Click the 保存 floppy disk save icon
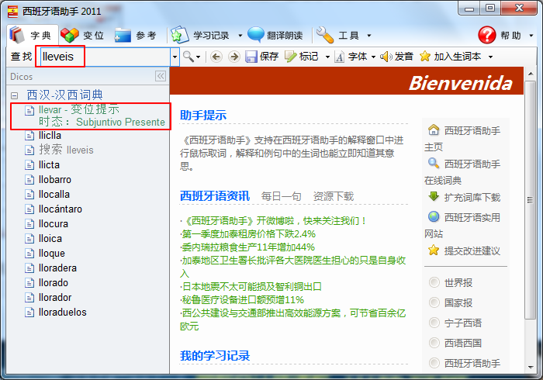 (251, 57)
